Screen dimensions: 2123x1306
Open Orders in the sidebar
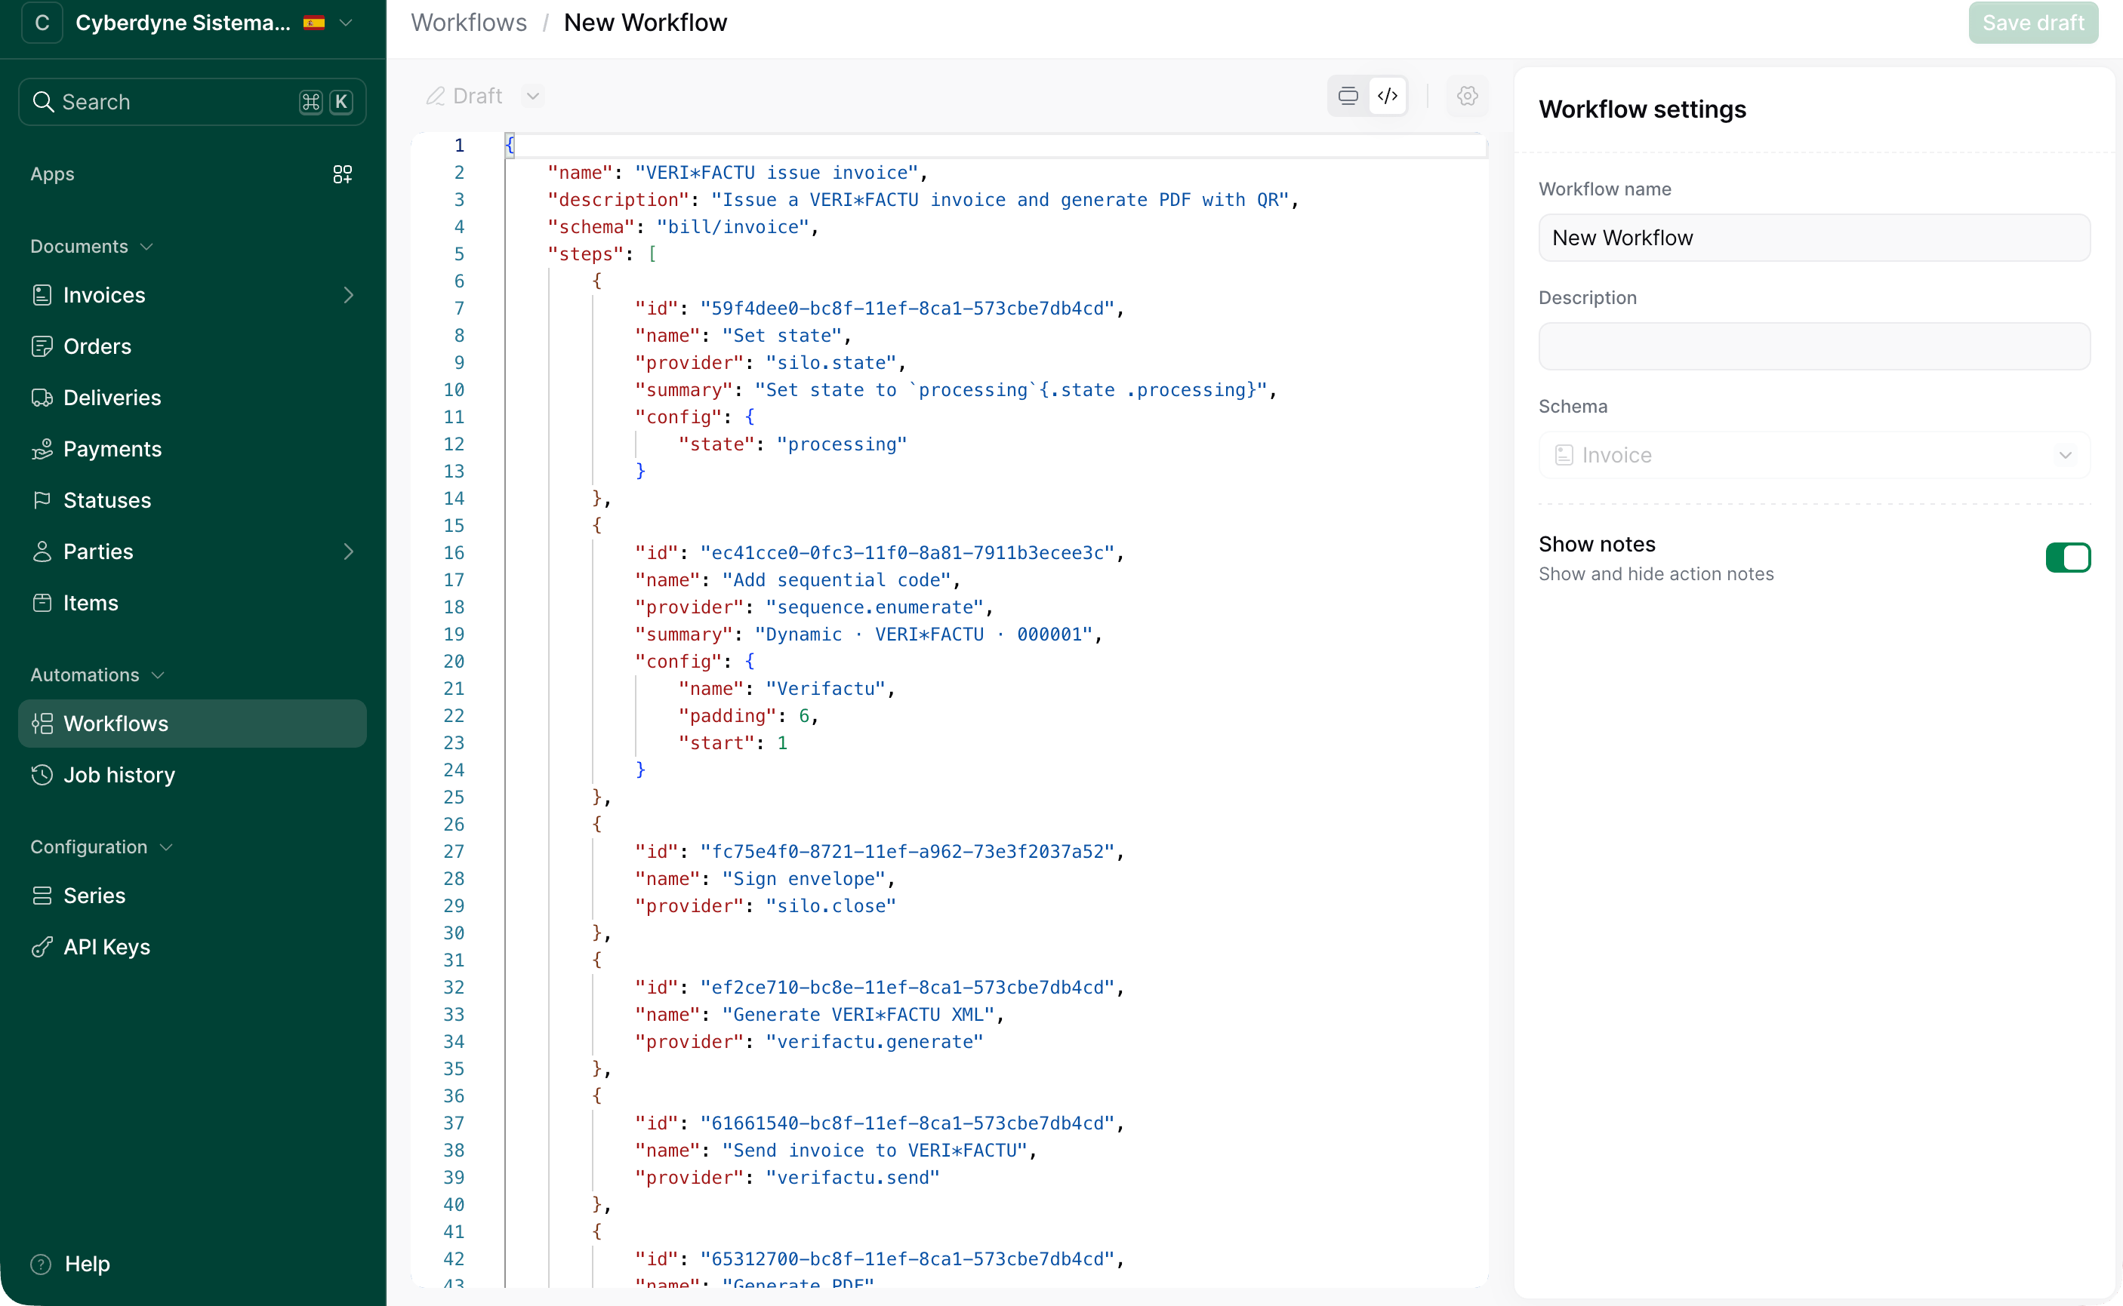click(x=193, y=346)
